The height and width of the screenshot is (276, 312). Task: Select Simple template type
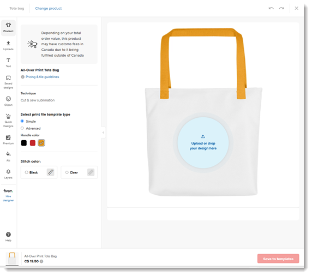[x=22, y=121]
